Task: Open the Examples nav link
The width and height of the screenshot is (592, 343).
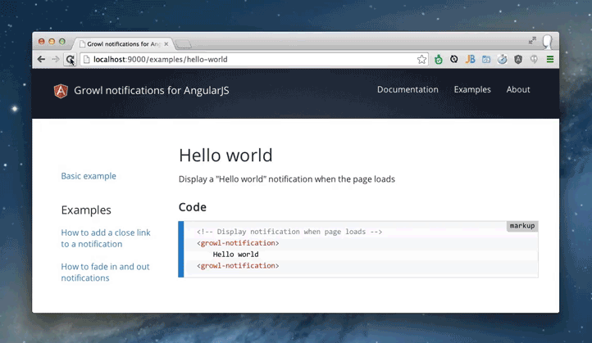Action: pos(472,89)
